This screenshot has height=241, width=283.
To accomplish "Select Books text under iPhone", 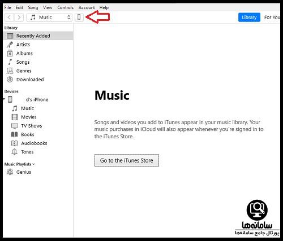I will pos(28,134).
